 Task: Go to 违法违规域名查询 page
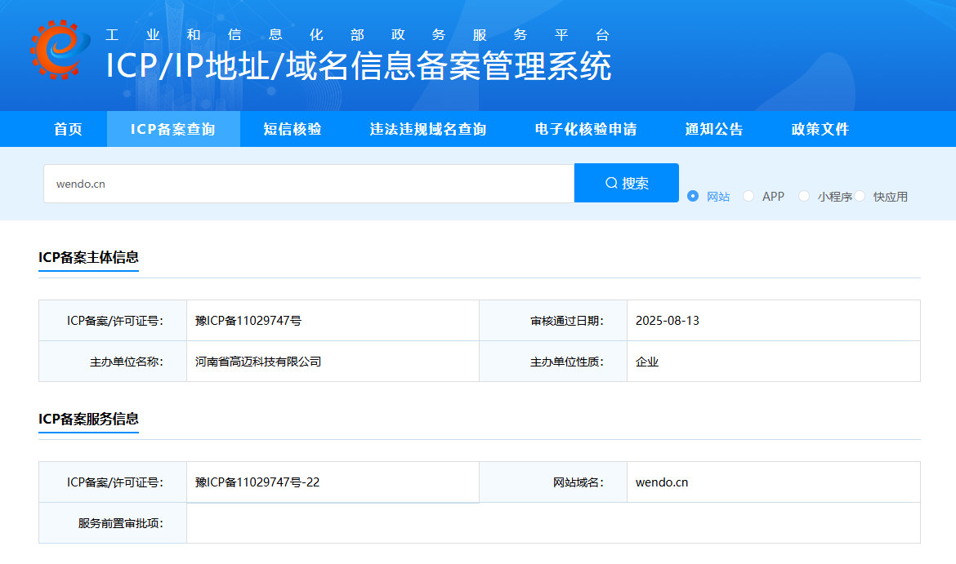pyautogui.click(x=428, y=129)
